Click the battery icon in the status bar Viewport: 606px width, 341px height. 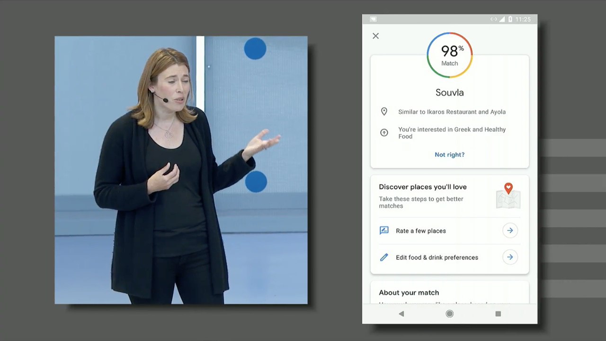coord(510,19)
